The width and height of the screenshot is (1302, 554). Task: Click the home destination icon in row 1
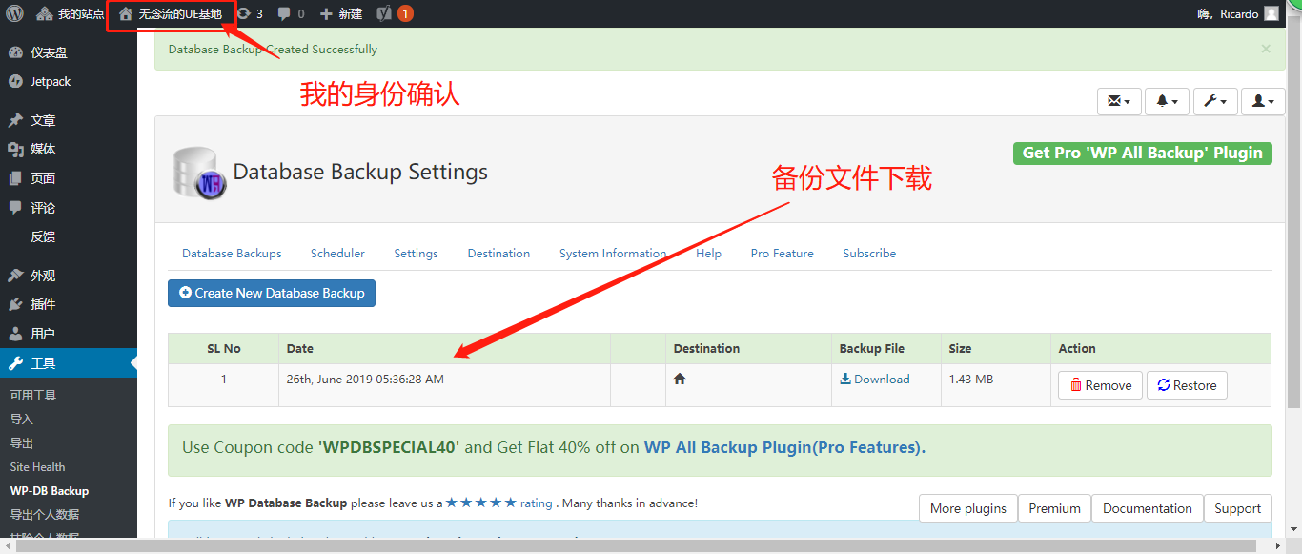point(680,379)
